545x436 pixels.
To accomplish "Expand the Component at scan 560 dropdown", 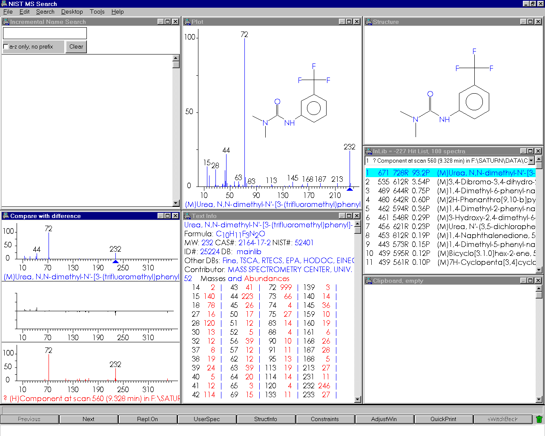I will pos(531,161).
